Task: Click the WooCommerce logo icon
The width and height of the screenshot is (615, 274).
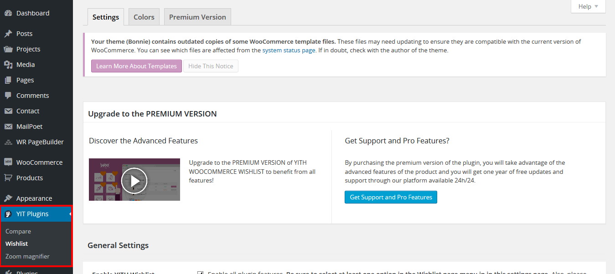Action: 8,162
